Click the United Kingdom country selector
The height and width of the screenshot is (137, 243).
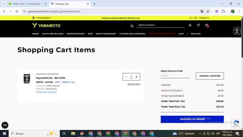point(41,18)
